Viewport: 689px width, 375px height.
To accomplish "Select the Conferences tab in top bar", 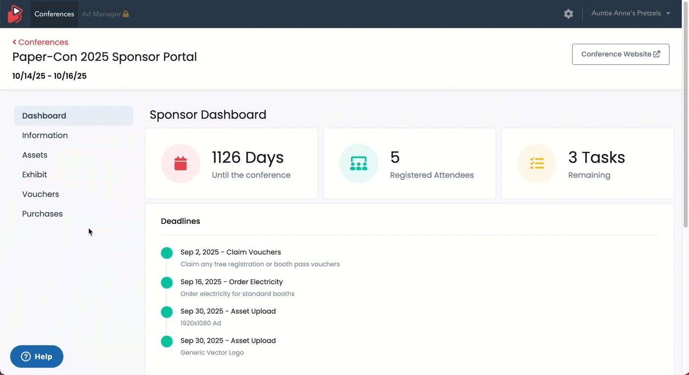I will (54, 14).
